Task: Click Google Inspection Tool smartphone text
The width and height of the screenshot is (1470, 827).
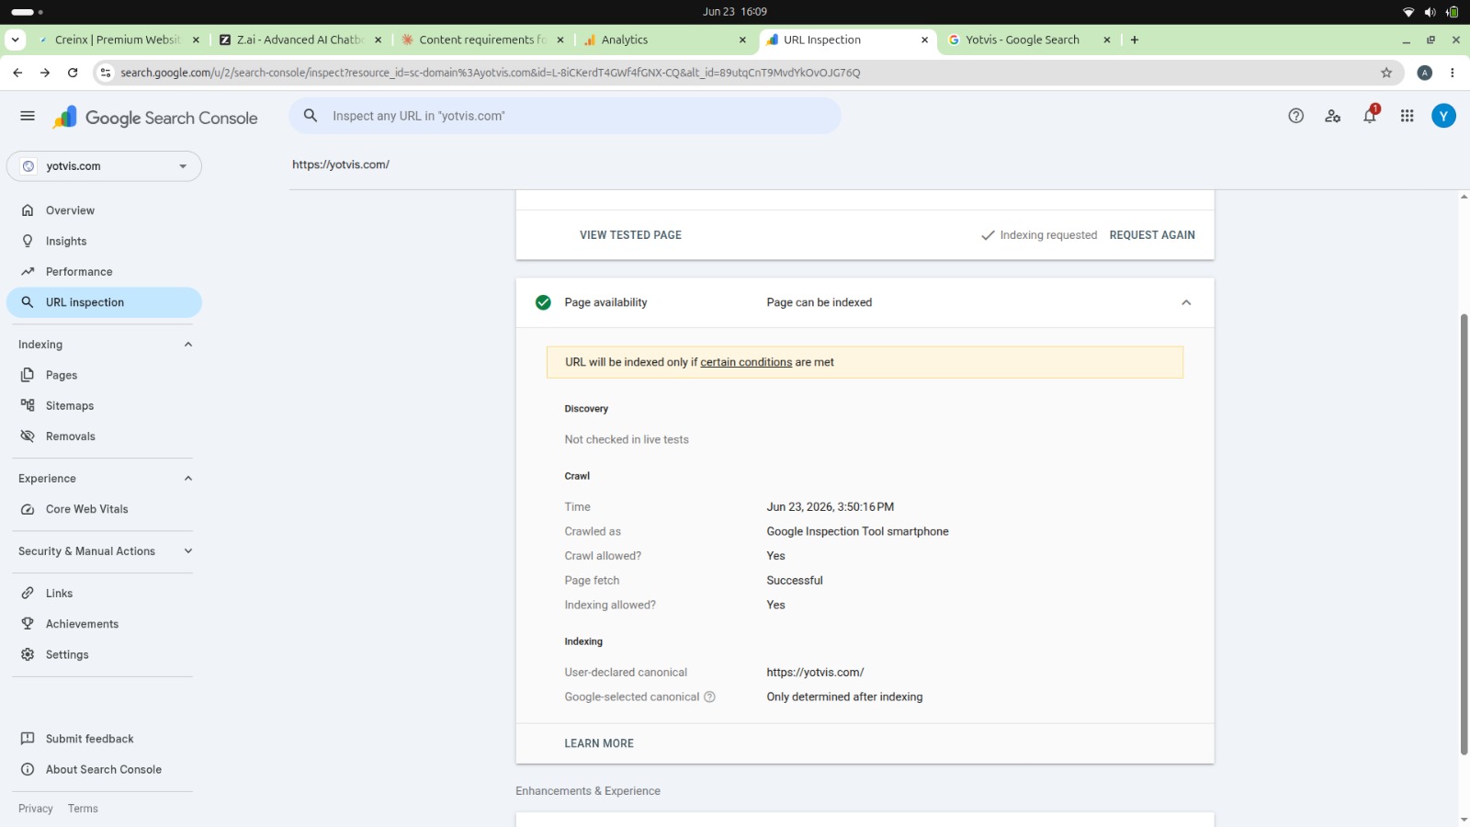Action: [x=857, y=531]
